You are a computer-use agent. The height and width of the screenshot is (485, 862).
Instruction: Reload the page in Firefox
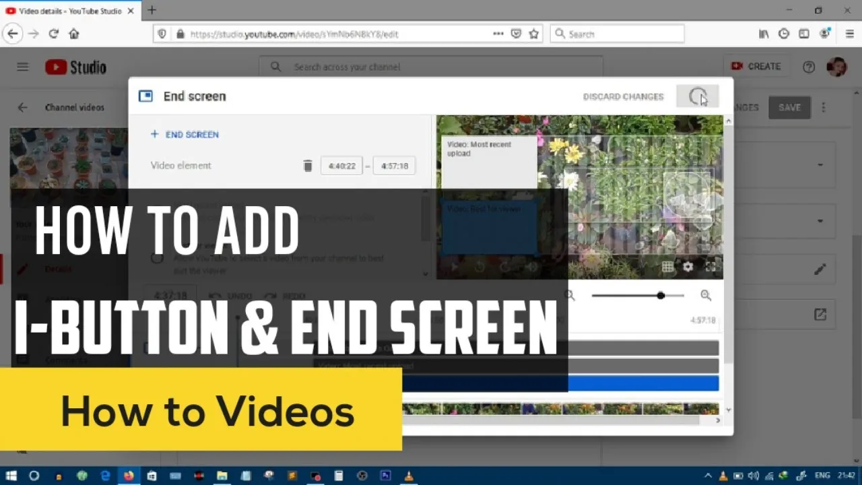54,34
